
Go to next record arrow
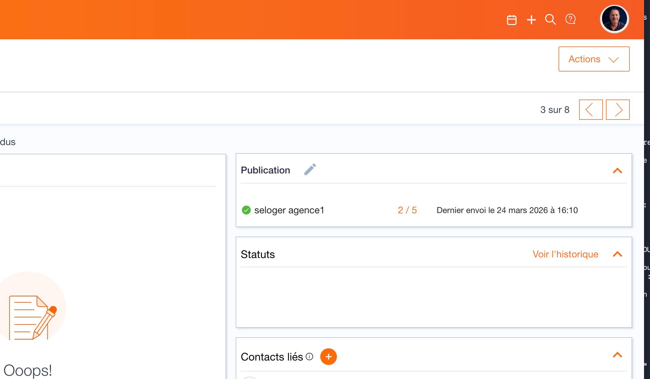(x=618, y=110)
